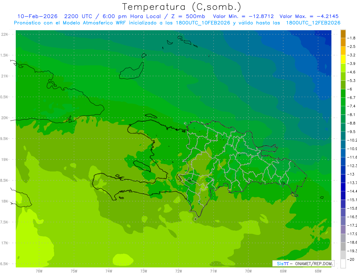Click the '70W' longitude axis label
This screenshot has height=275, width=357.
tap(248, 271)
